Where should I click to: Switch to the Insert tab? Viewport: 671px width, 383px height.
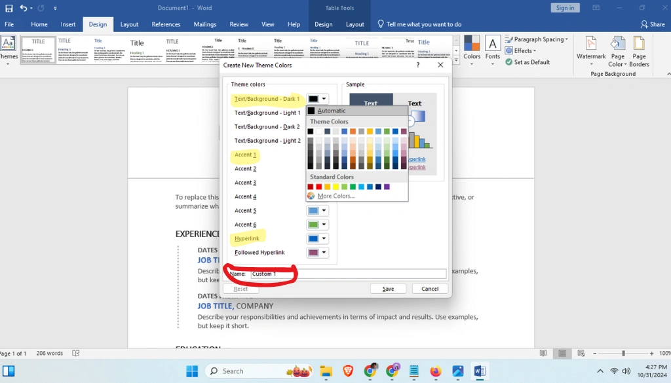(68, 24)
